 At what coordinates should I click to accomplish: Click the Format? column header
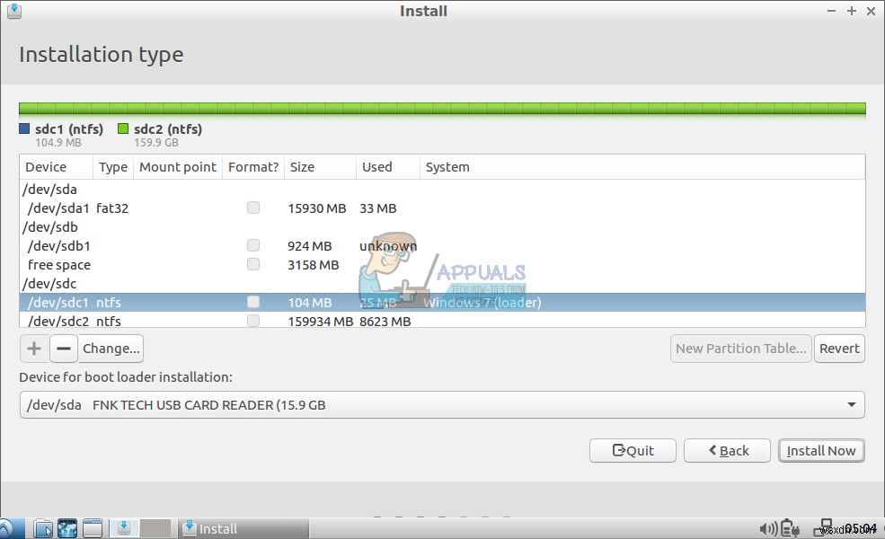point(253,167)
